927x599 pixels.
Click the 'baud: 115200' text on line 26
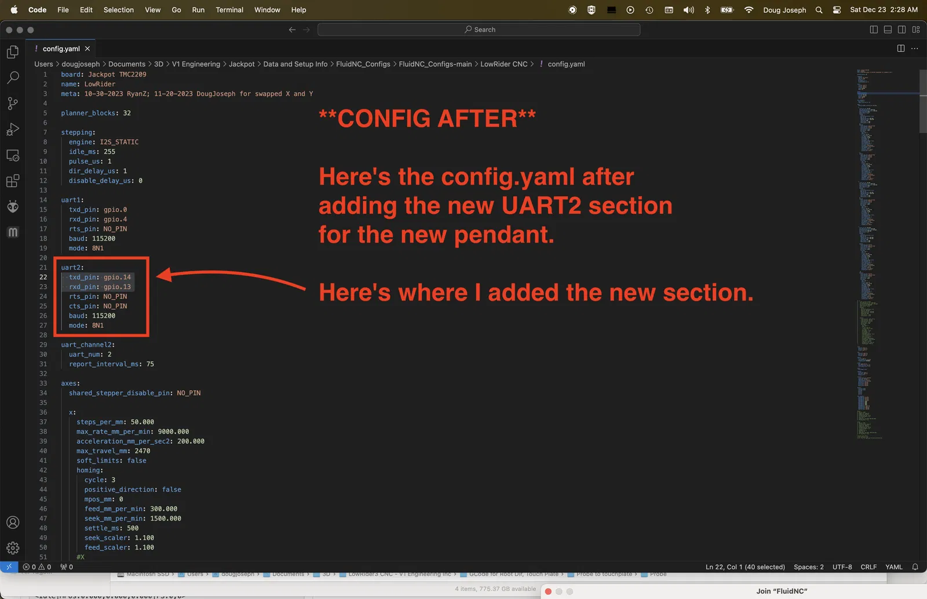pyautogui.click(x=92, y=316)
